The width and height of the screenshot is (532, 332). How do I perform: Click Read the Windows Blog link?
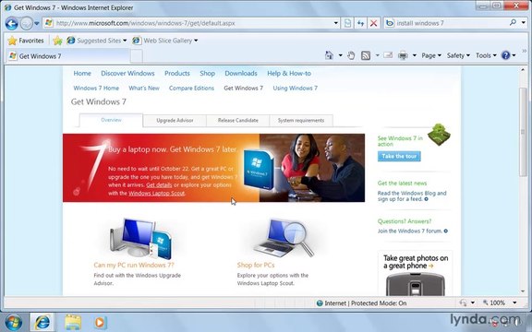point(412,196)
